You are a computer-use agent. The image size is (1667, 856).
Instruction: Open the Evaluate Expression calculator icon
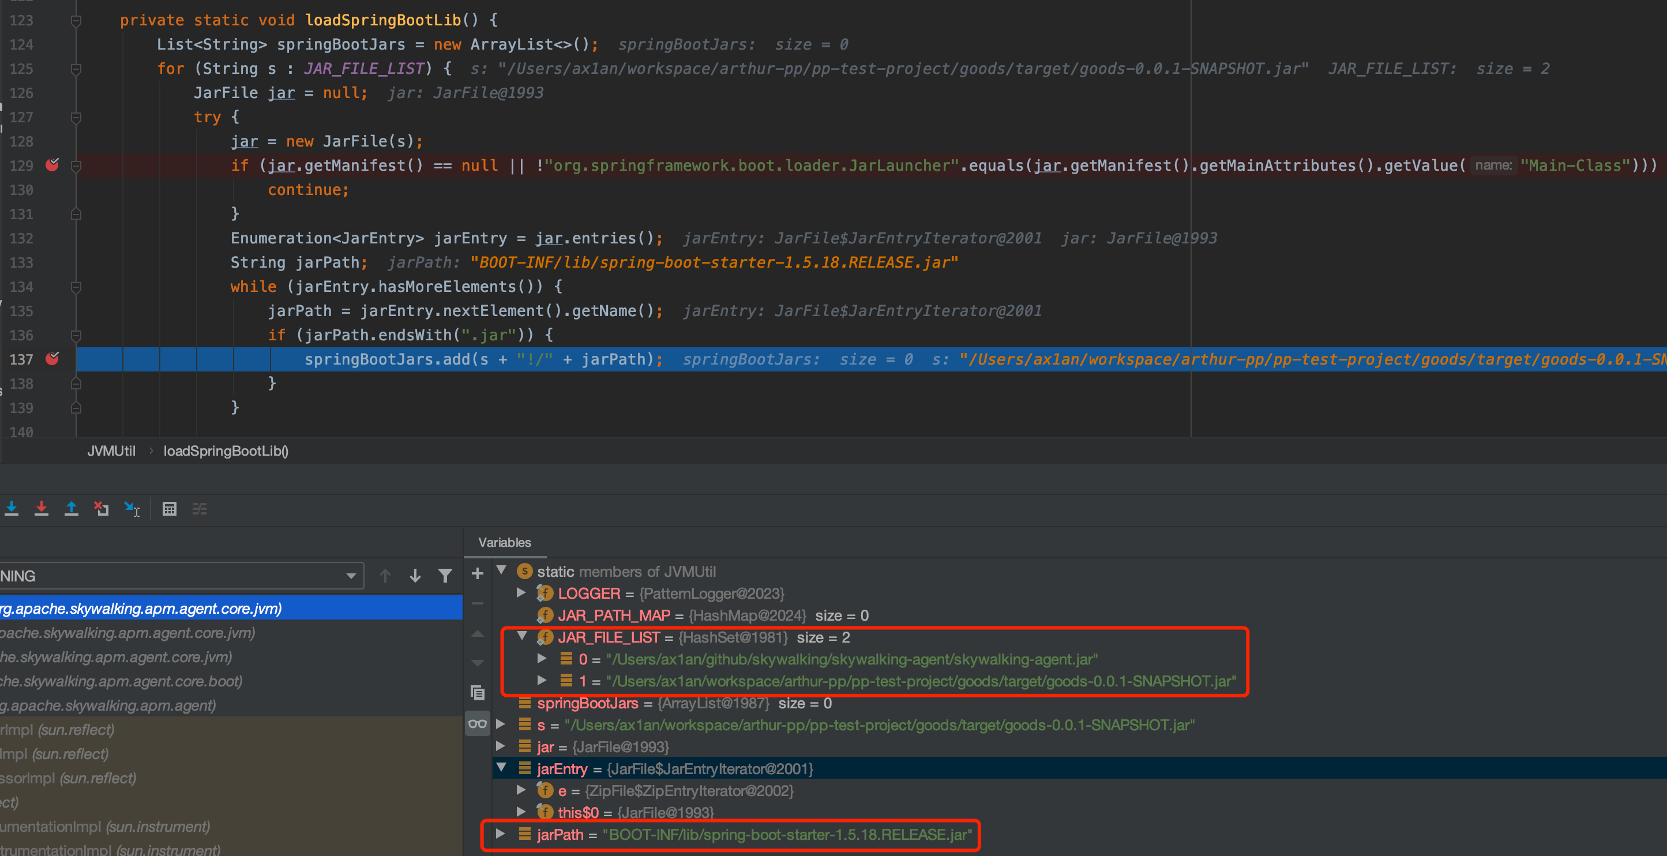[x=170, y=509]
